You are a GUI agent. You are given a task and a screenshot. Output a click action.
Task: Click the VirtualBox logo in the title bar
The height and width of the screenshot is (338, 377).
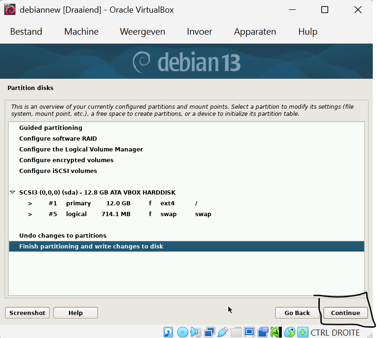[10, 10]
